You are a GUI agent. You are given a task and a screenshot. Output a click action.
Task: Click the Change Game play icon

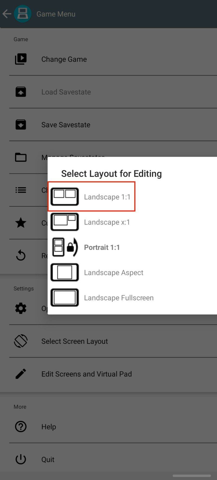(x=21, y=59)
